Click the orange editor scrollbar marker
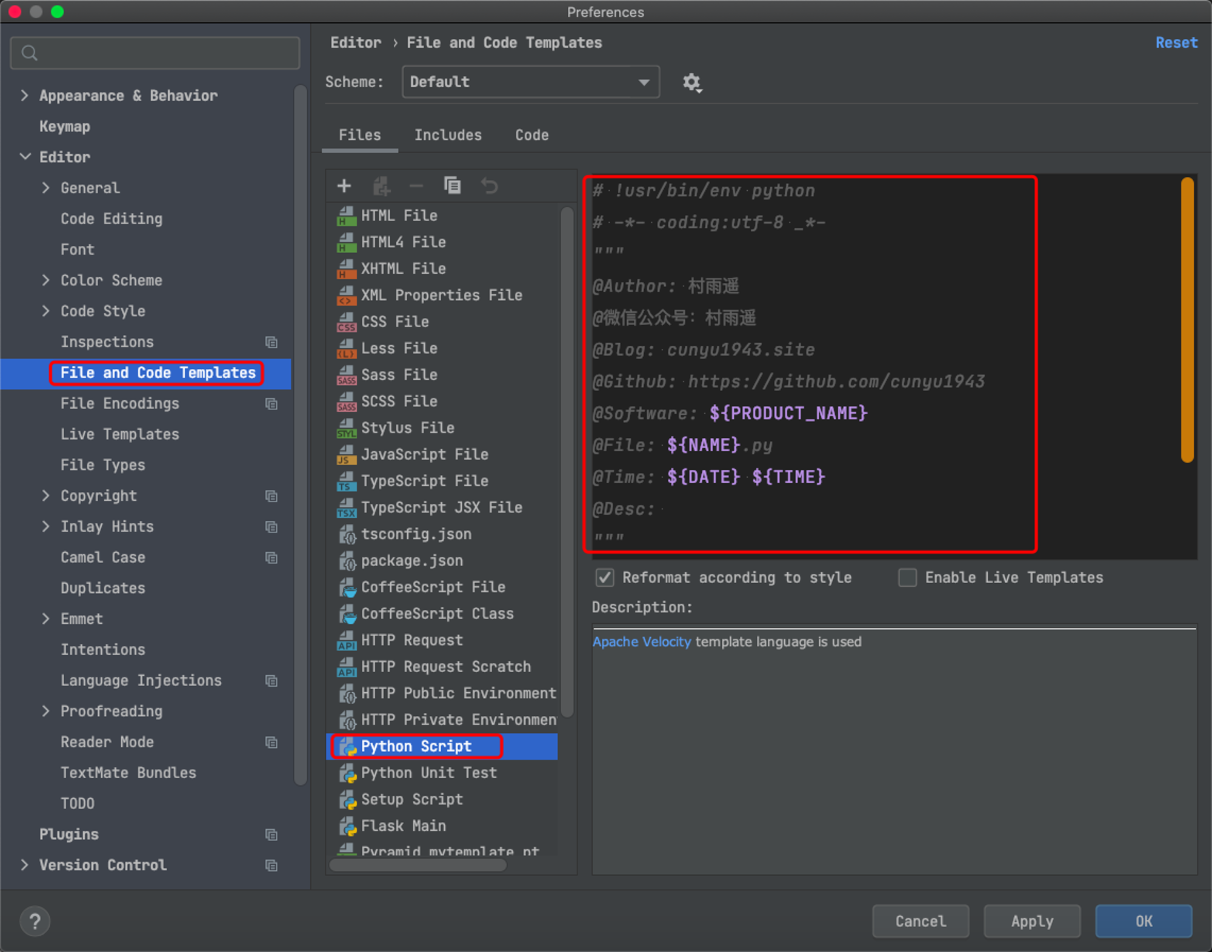The height and width of the screenshot is (952, 1212). point(1187,320)
